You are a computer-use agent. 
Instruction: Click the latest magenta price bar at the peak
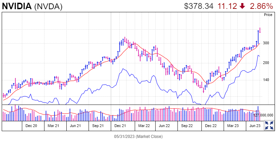261,30
